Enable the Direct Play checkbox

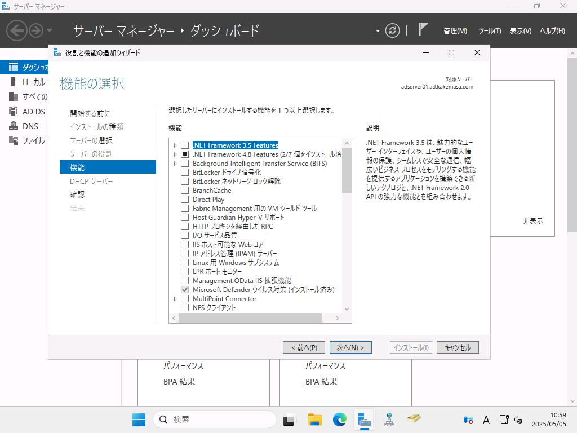(x=185, y=200)
